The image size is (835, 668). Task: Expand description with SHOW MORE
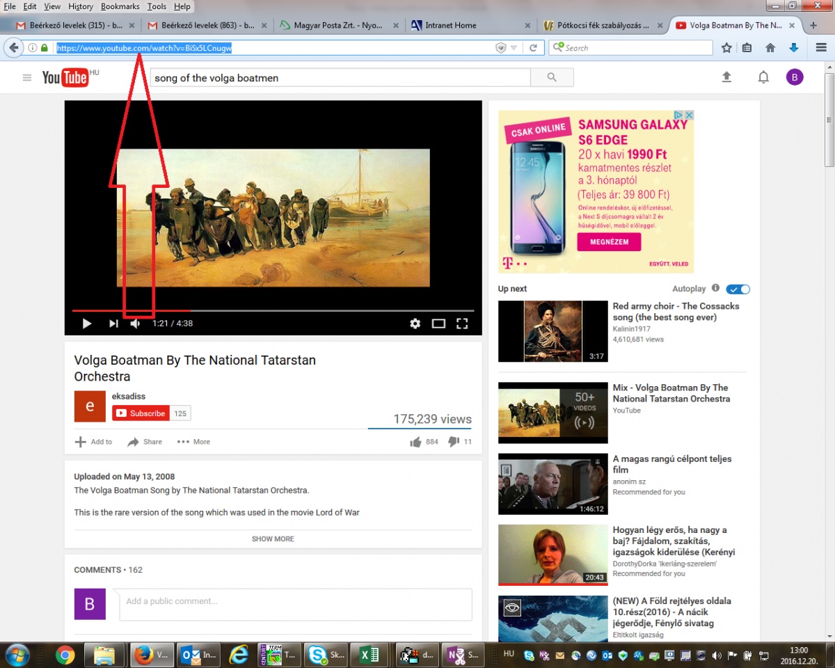[273, 539]
